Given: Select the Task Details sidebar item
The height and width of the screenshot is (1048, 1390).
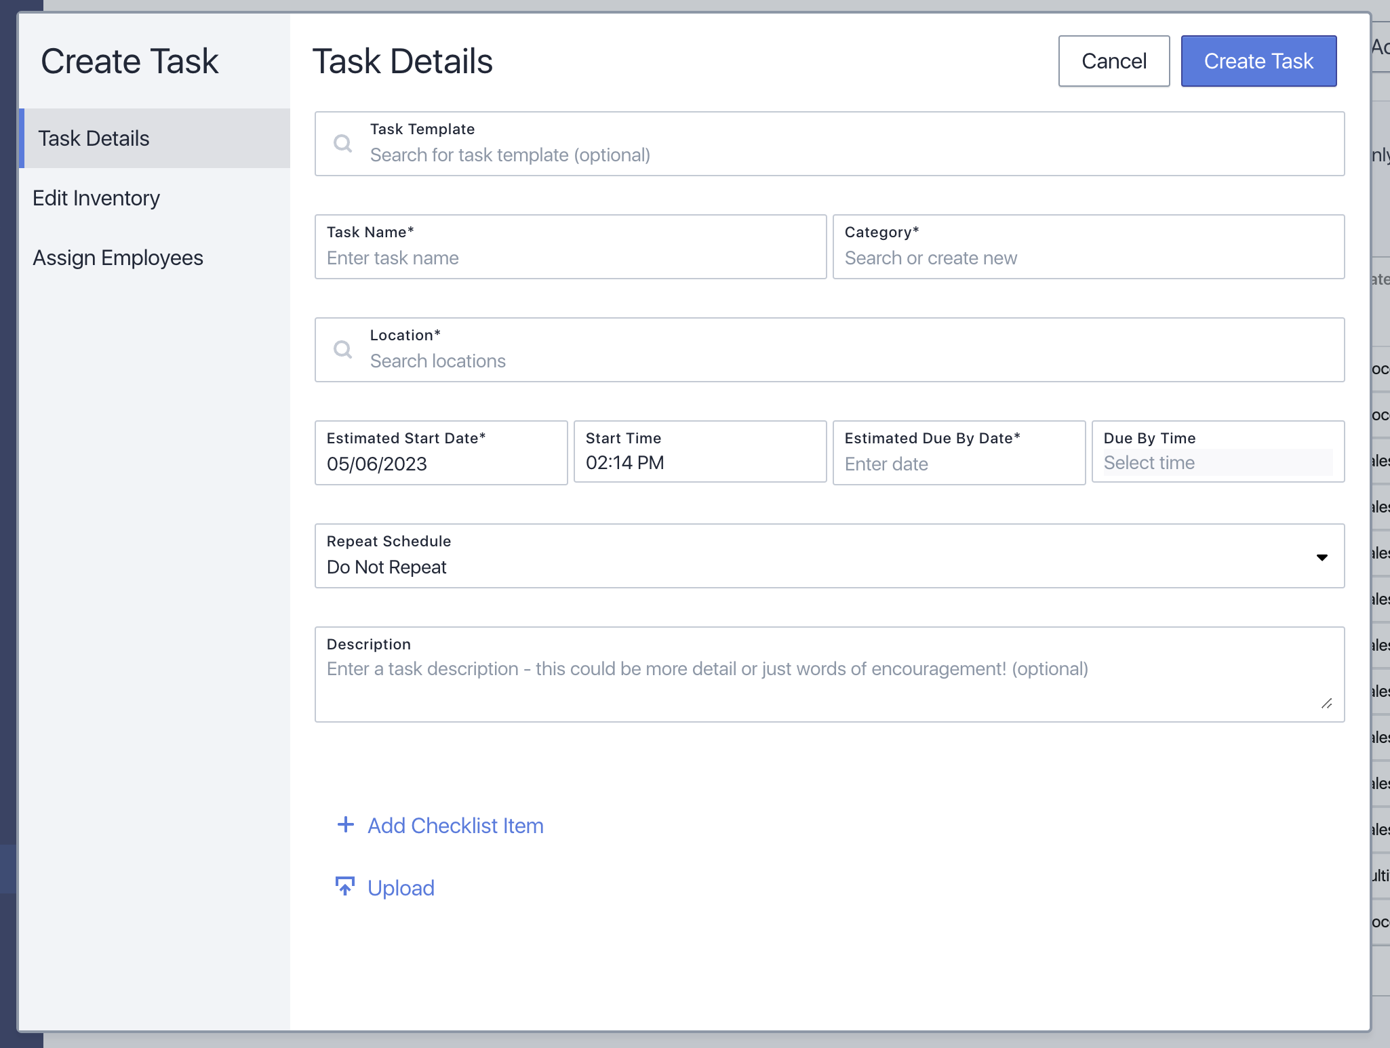Looking at the screenshot, I should click(94, 138).
